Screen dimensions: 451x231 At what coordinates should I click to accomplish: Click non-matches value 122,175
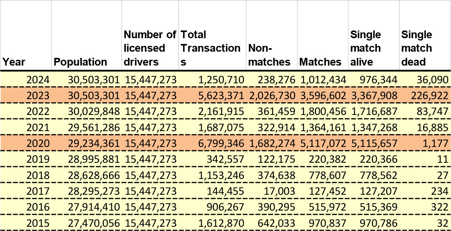click(277, 159)
